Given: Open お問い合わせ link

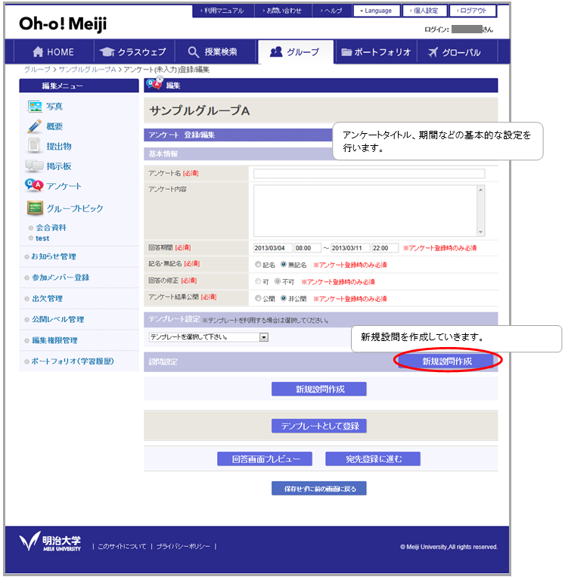Looking at the screenshot, I should [x=283, y=11].
